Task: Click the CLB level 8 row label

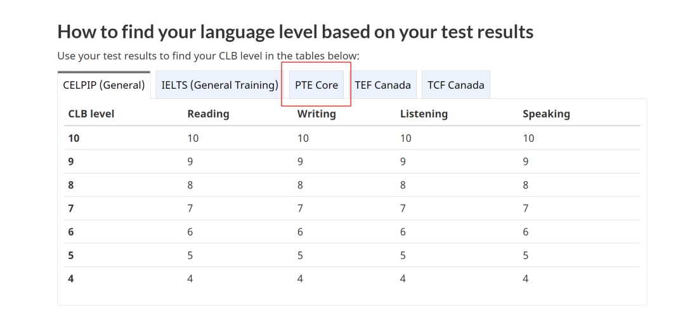Action: click(71, 186)
